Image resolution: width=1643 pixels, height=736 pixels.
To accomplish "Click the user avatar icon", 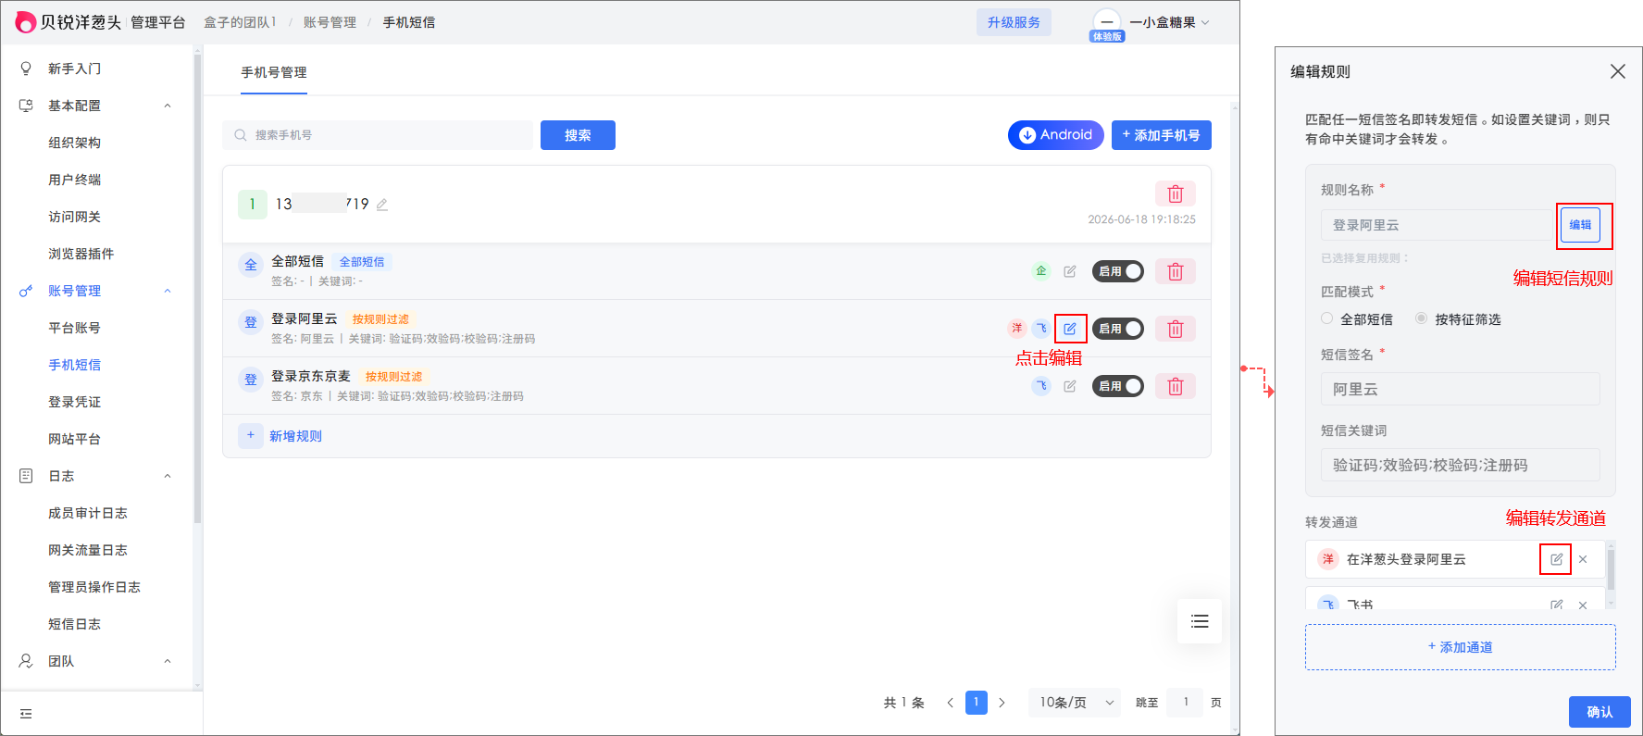I will 1106,22.
